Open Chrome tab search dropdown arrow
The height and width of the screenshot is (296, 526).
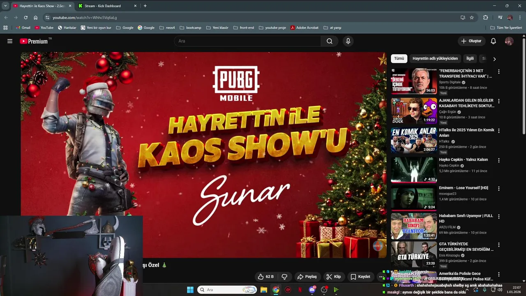5,6
